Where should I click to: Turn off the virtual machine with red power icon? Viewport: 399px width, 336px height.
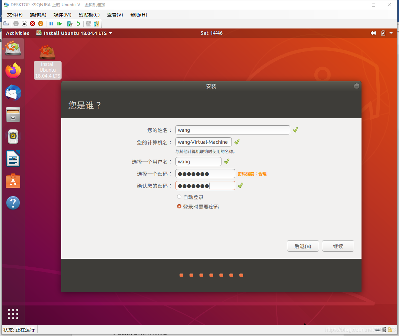coord(32,23)
